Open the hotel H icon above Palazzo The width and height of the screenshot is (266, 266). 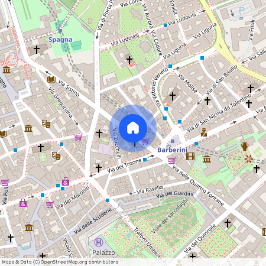pyautogui.click(x=99, y=242)
